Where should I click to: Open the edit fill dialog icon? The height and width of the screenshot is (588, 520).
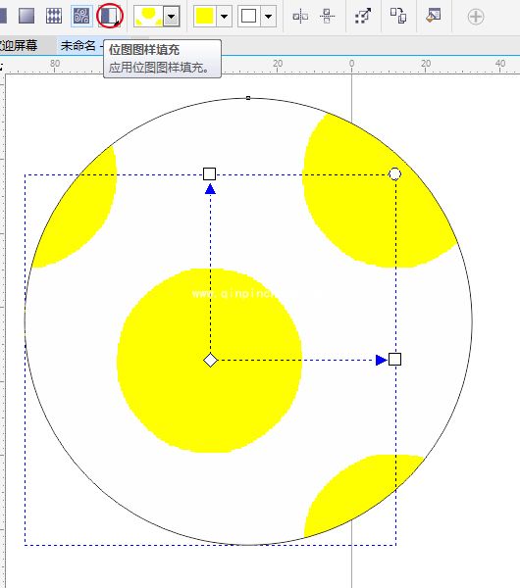(x=434, y=16)
